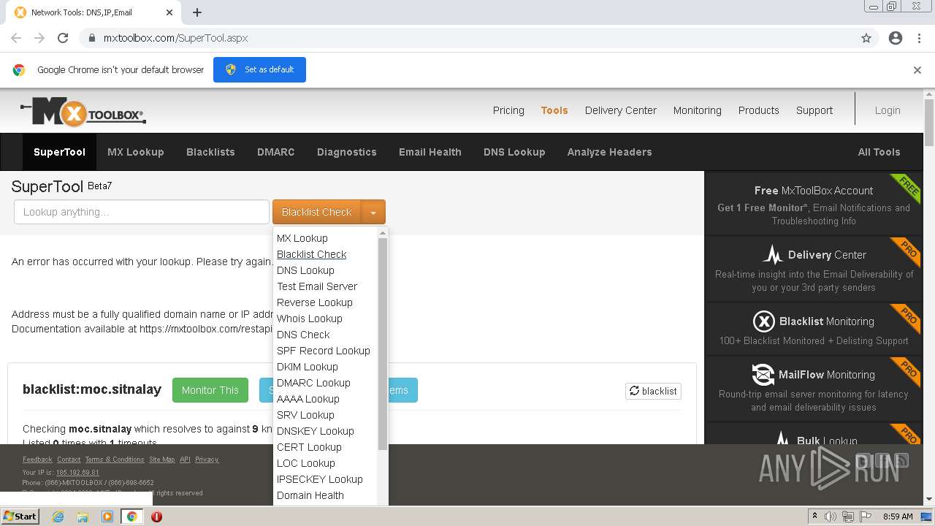Open Support in top navigation
Viewport: 935px width, 526px height.
coord(814,110)
